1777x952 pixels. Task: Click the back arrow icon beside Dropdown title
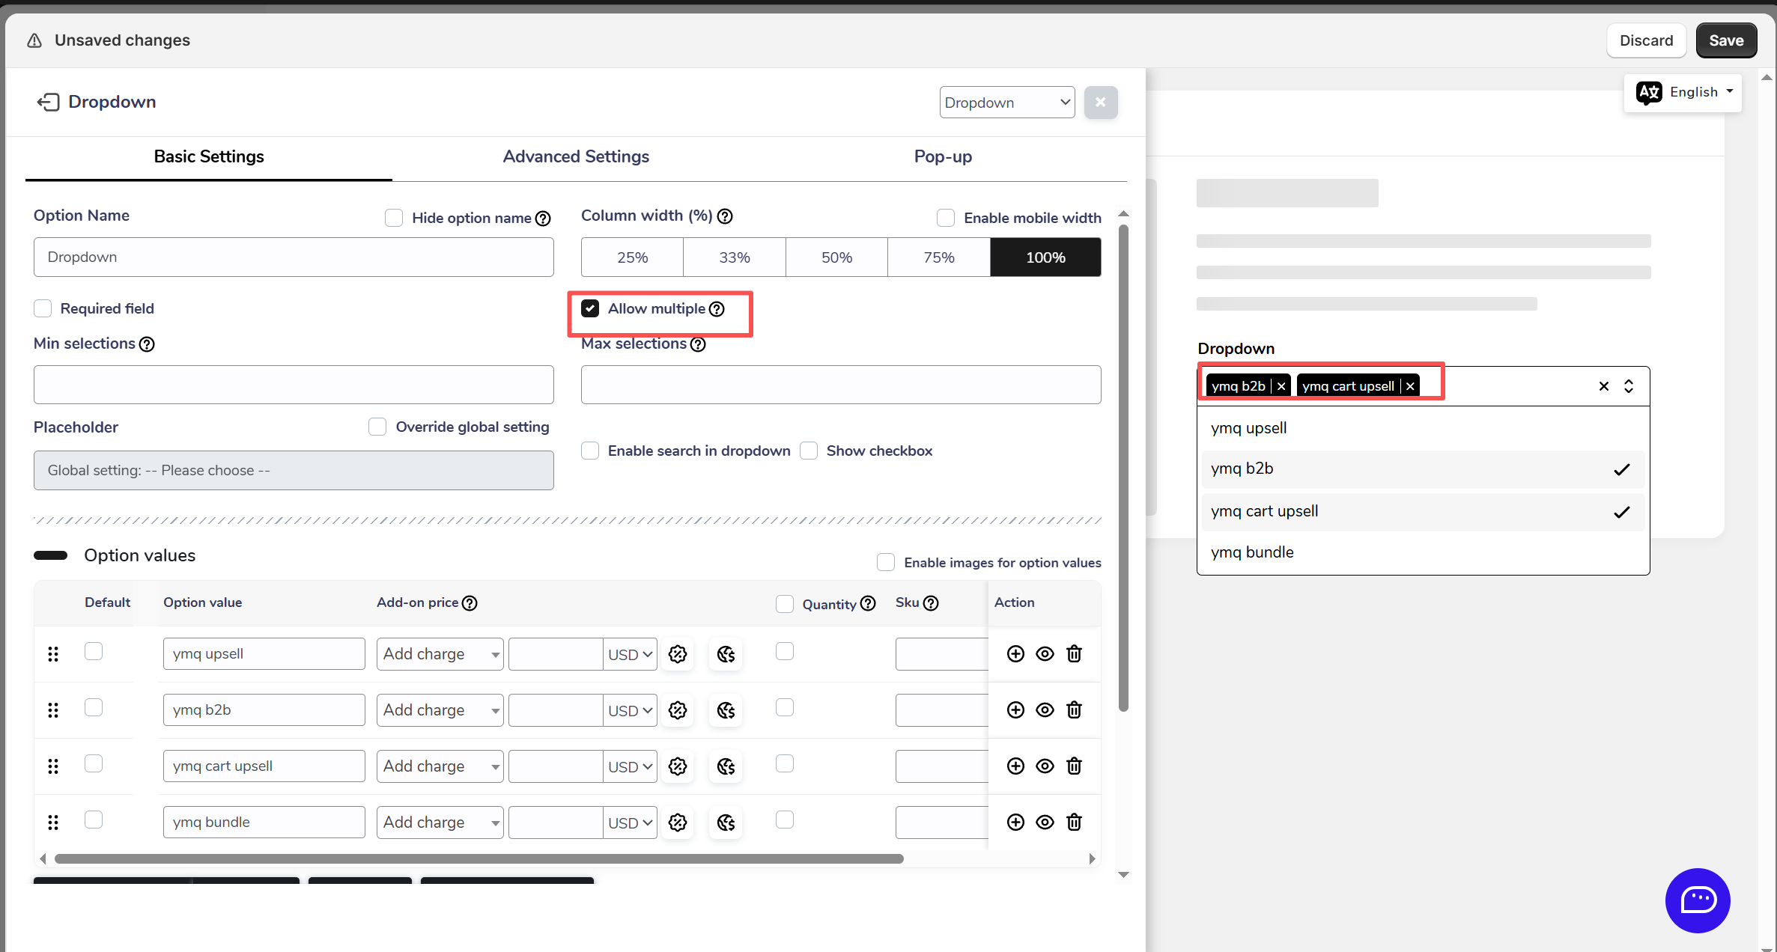coord(49,102)
